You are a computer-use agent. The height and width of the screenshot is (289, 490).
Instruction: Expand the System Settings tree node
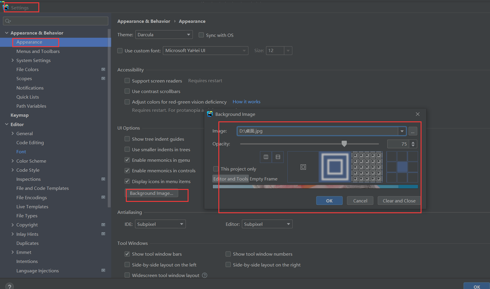tap(13, 60)
